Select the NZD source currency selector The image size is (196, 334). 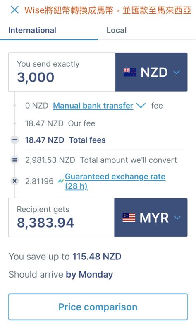point(151,72)
